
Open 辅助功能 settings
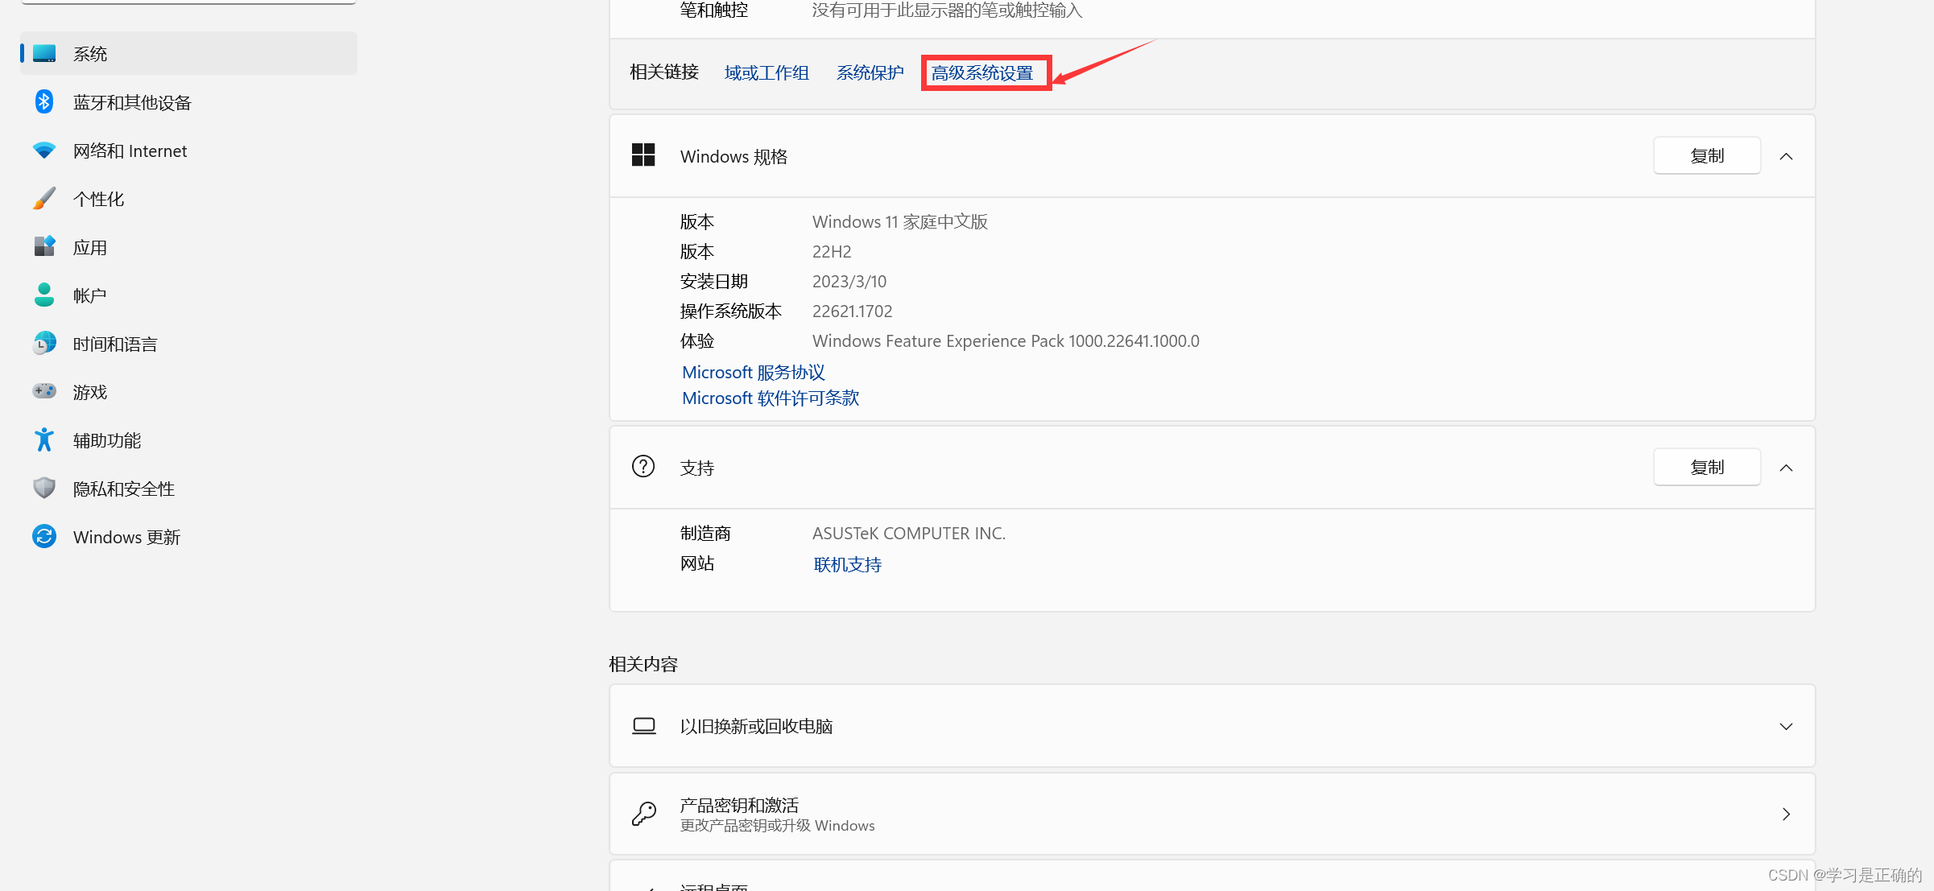[x=188, y=440]
